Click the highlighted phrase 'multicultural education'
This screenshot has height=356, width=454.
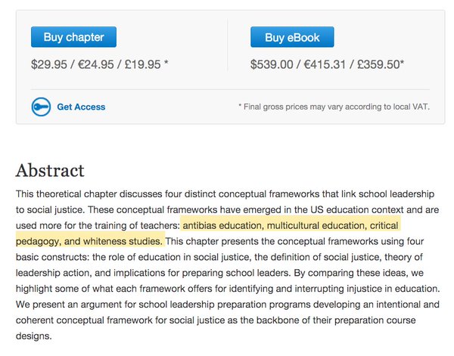coord(316,225)
